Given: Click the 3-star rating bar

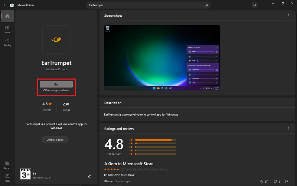Looking at the screenshot, I should (x=156, y=147).
